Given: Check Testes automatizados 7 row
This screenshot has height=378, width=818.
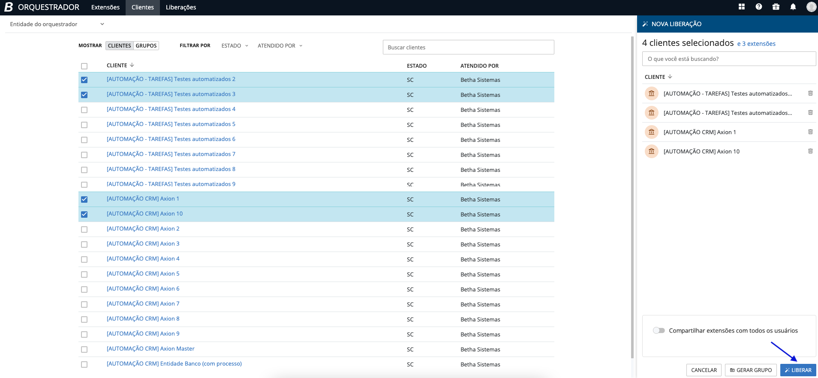Looking at the screenshot, I should pyautogui.click(x=84, y=155).
